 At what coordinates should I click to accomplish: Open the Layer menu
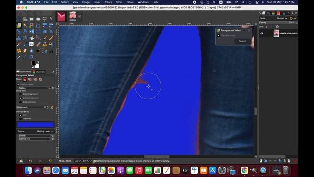[x=97, y=2]
